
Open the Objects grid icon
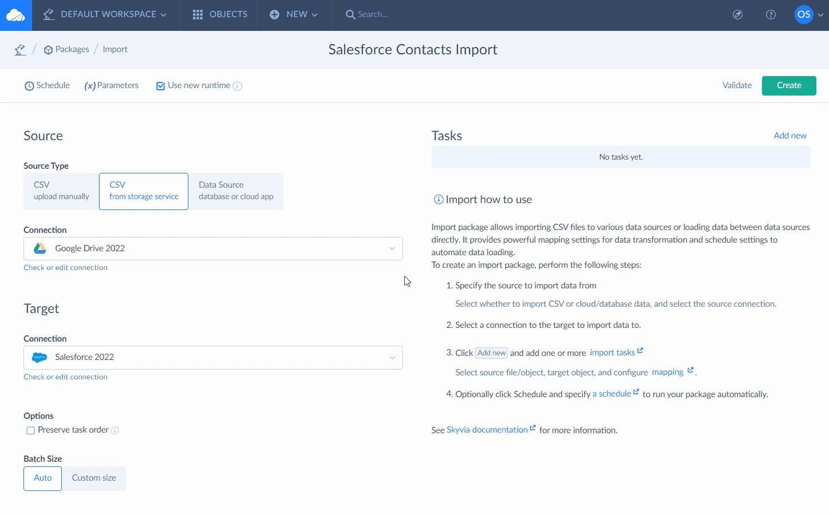198,14
